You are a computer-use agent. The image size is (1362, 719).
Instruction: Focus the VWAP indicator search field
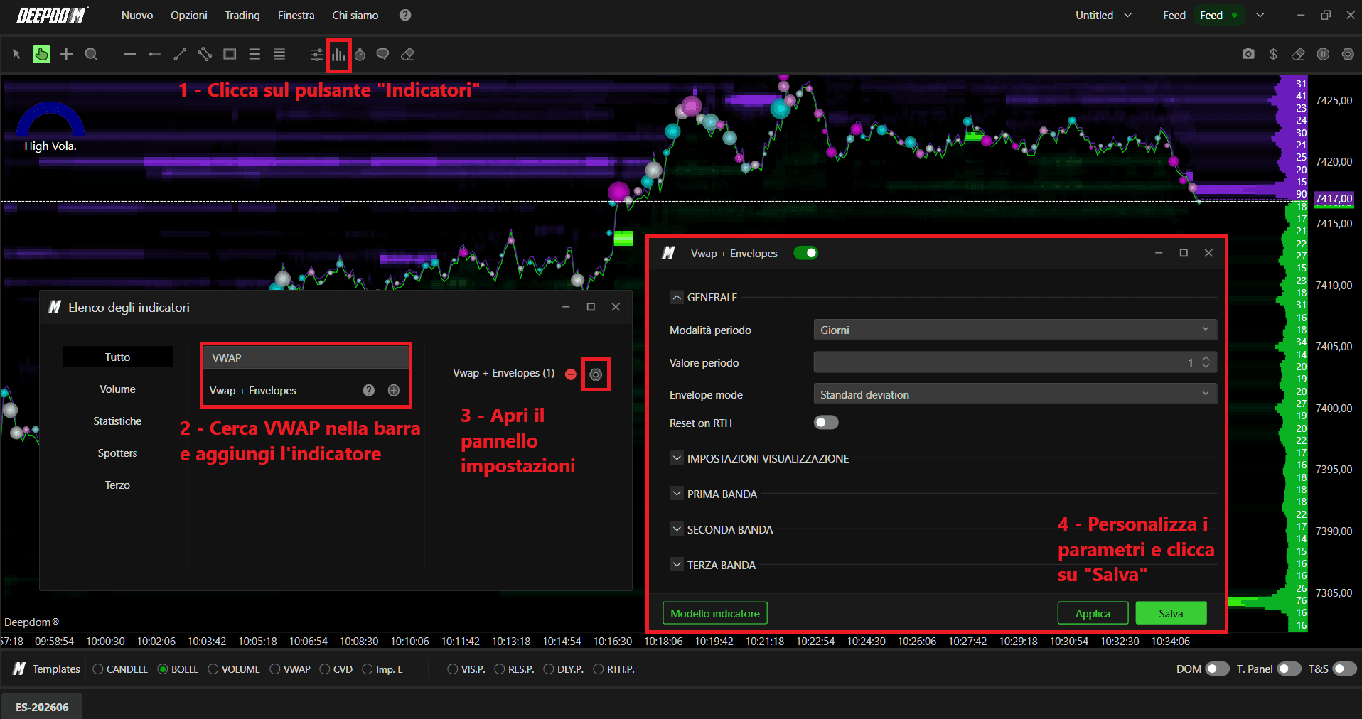[306, 357]
